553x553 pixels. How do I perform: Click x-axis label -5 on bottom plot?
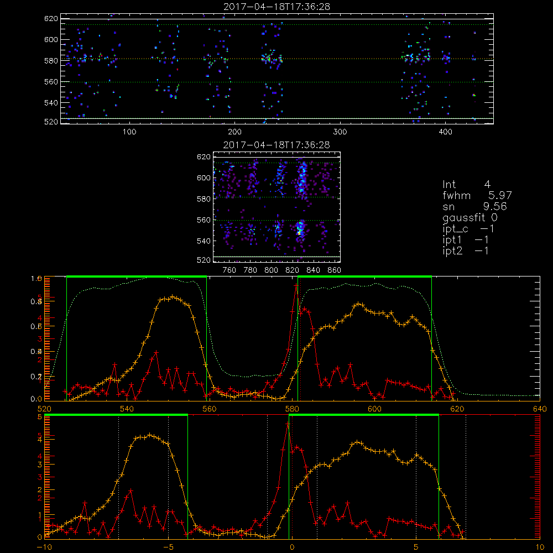coord(168,547)
